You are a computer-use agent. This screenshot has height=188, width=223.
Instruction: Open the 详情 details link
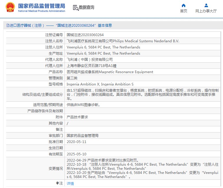coord(70,183)
